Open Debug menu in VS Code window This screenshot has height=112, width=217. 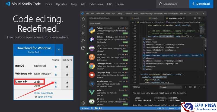(x=120, y=13)
